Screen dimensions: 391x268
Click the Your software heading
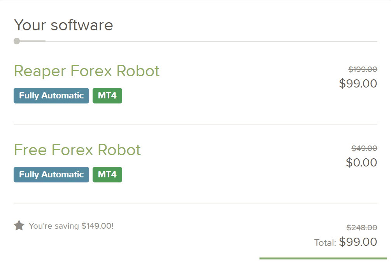tap(63, 25)
